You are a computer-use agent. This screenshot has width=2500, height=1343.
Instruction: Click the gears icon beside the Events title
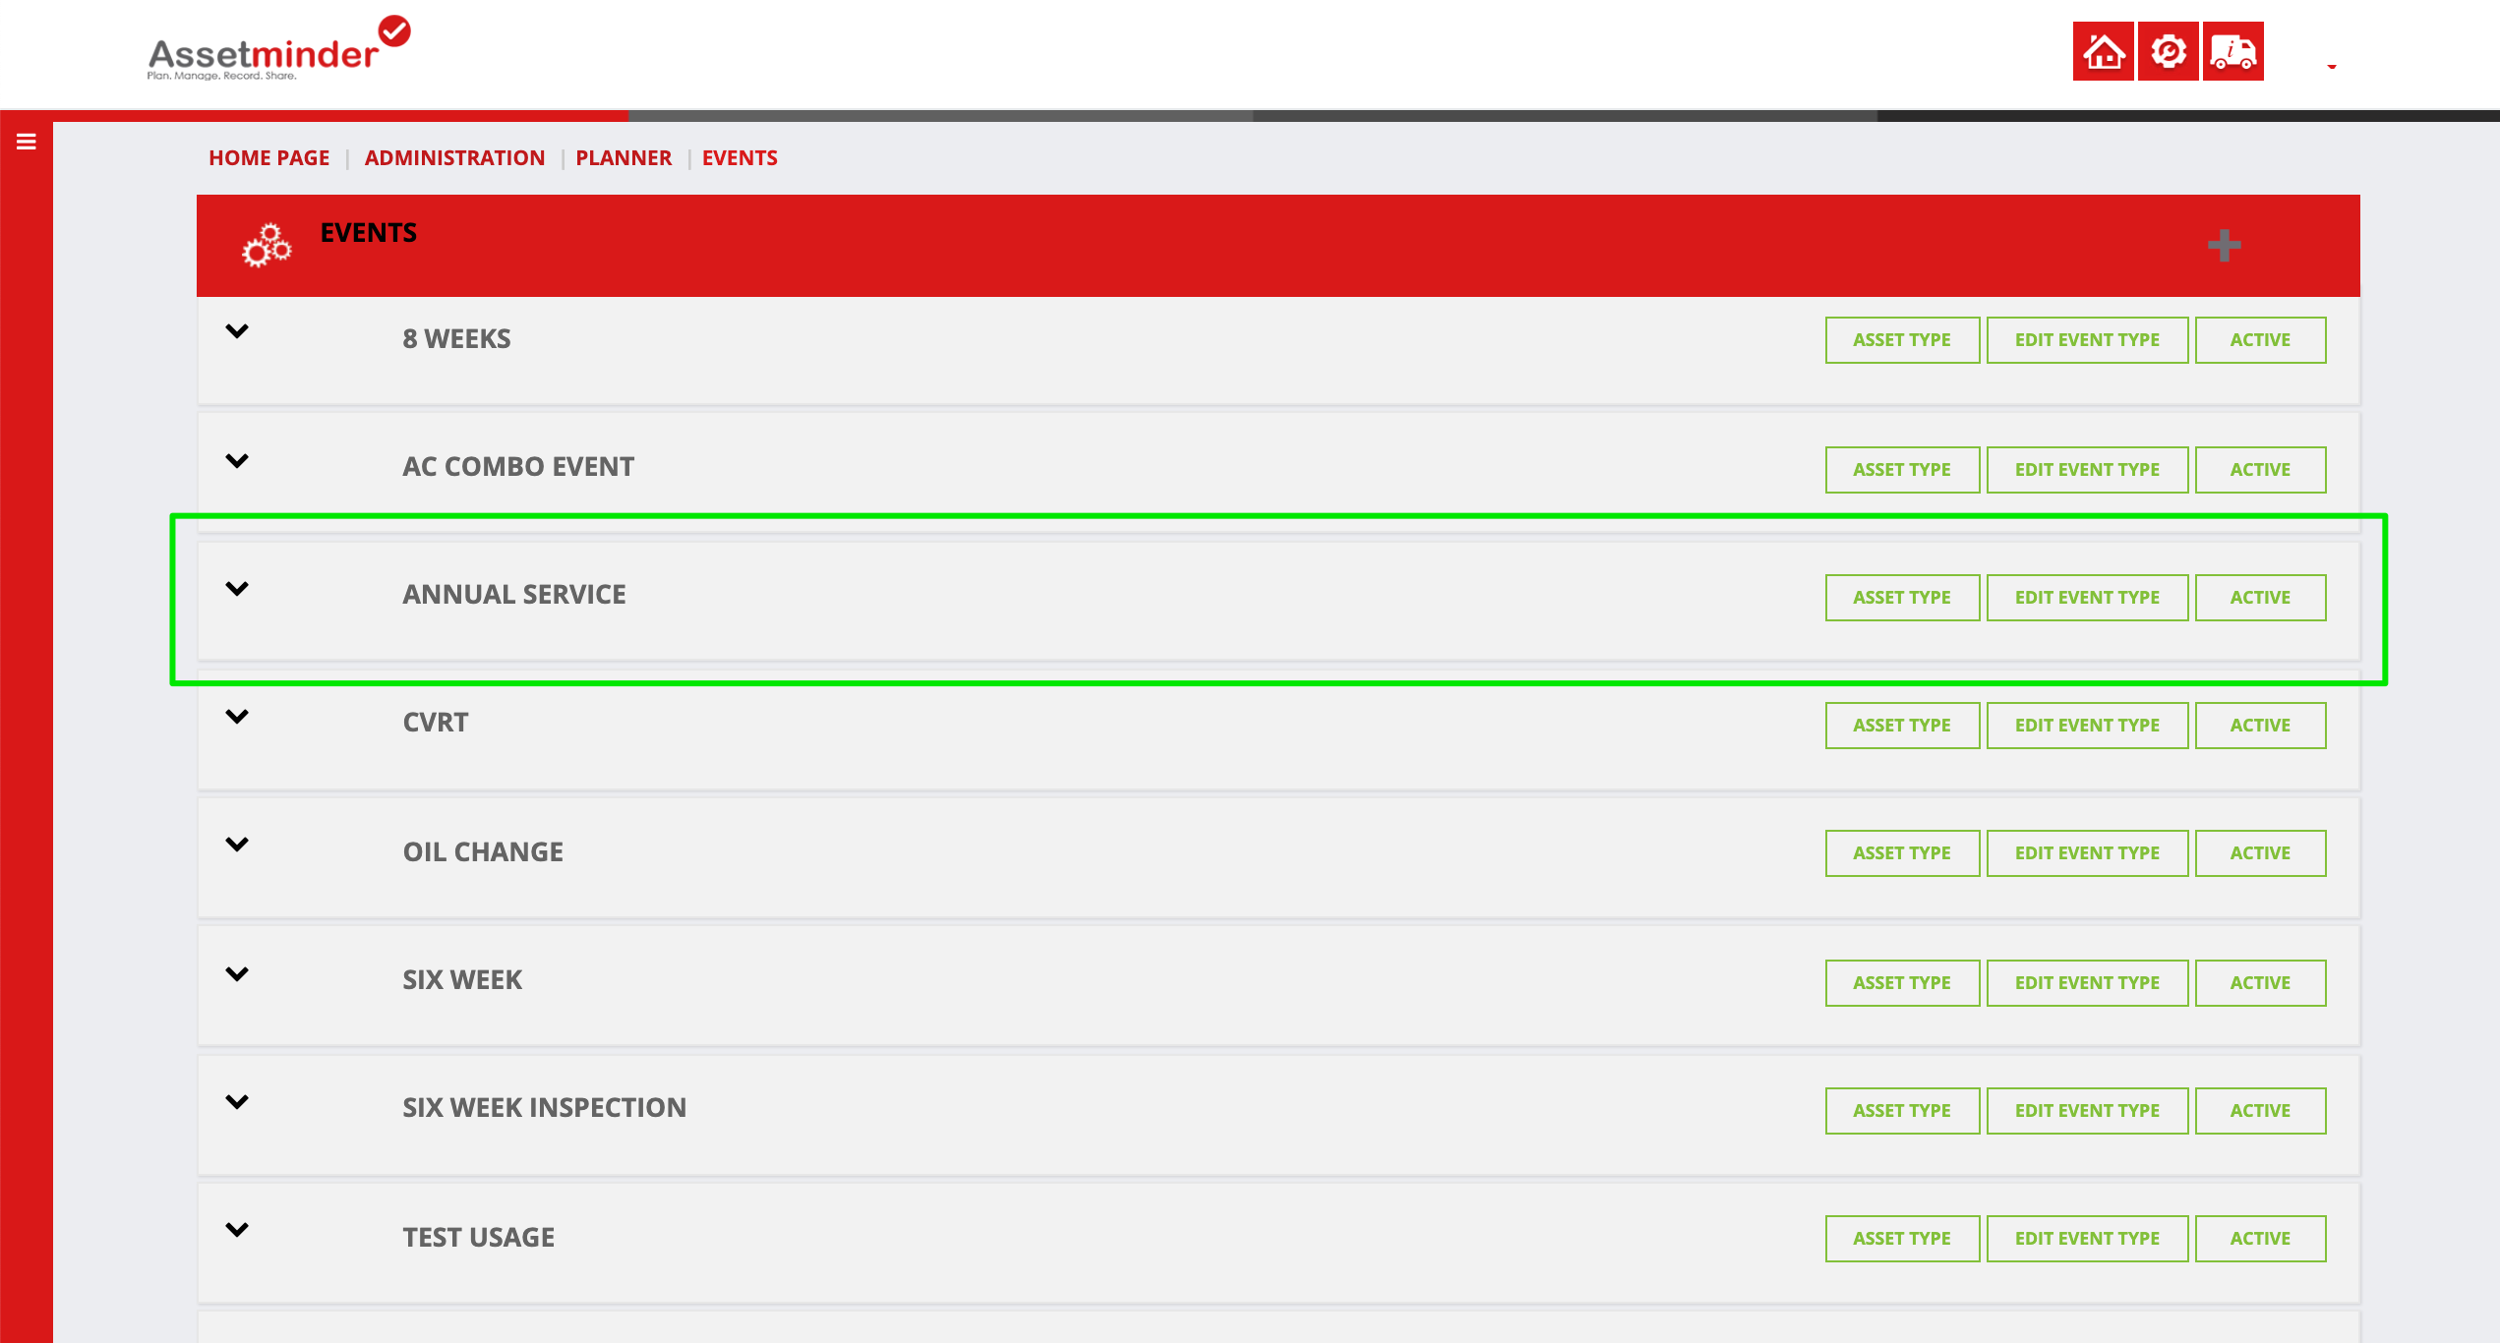tap(267, 246)
